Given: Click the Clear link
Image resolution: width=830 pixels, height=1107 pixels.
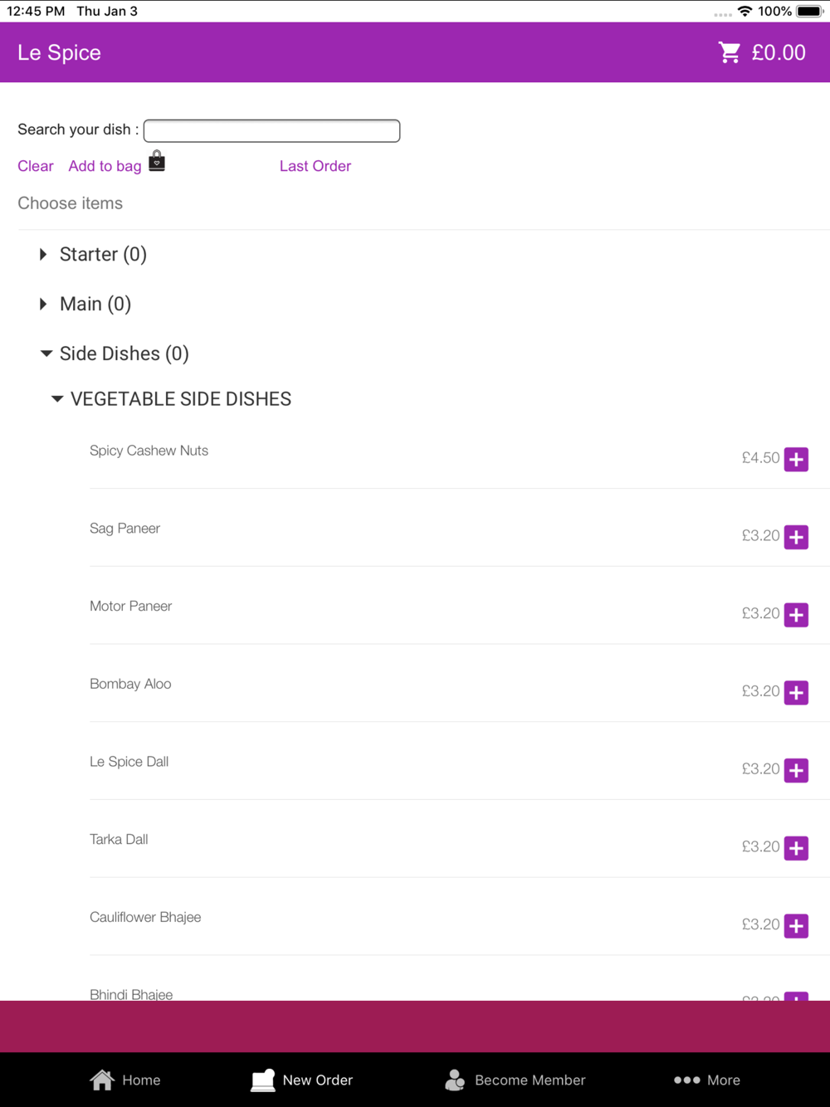Looking at the screenshot, I should [36, 166].
